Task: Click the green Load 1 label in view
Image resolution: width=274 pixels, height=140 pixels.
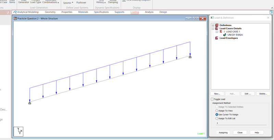Action: [x=201, y=133]
